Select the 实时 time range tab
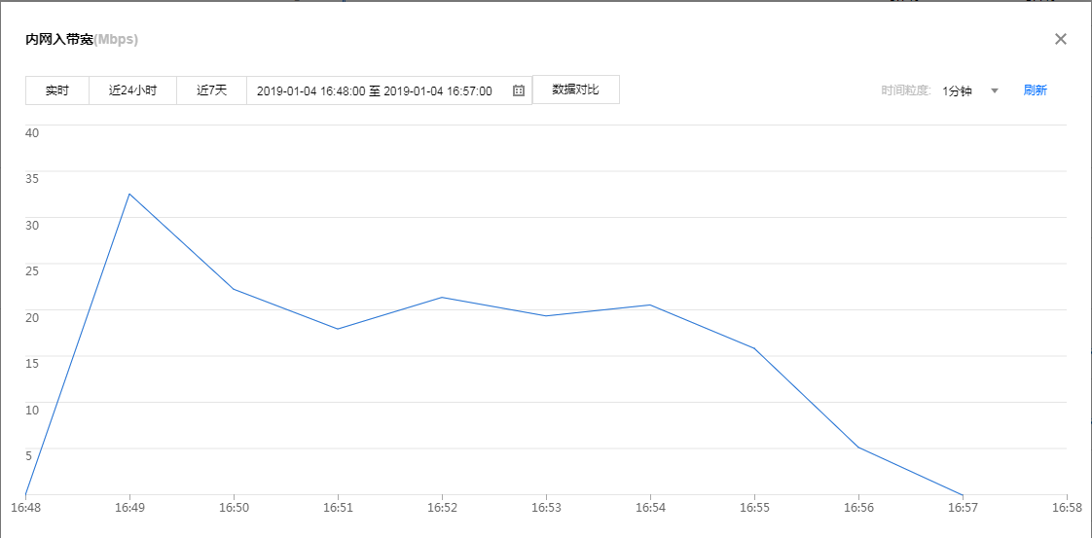 click(x=57, y=90)
